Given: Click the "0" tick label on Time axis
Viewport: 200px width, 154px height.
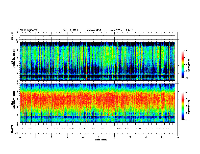Looking at the screenshot, I should coord(20,137).
